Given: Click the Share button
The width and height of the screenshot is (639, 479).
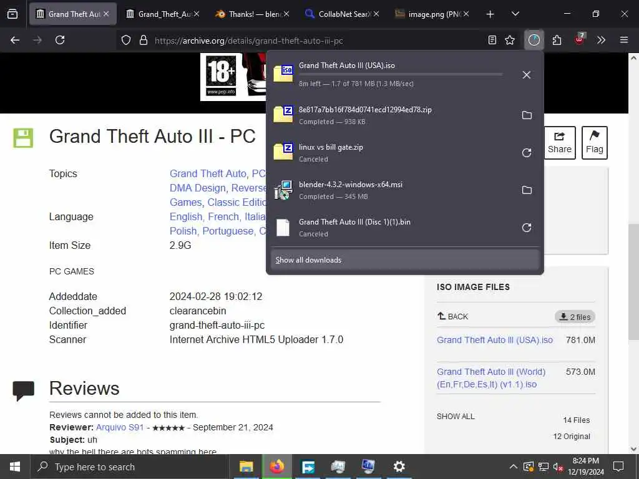Looking at the screenshot, I should pos(560,143).
